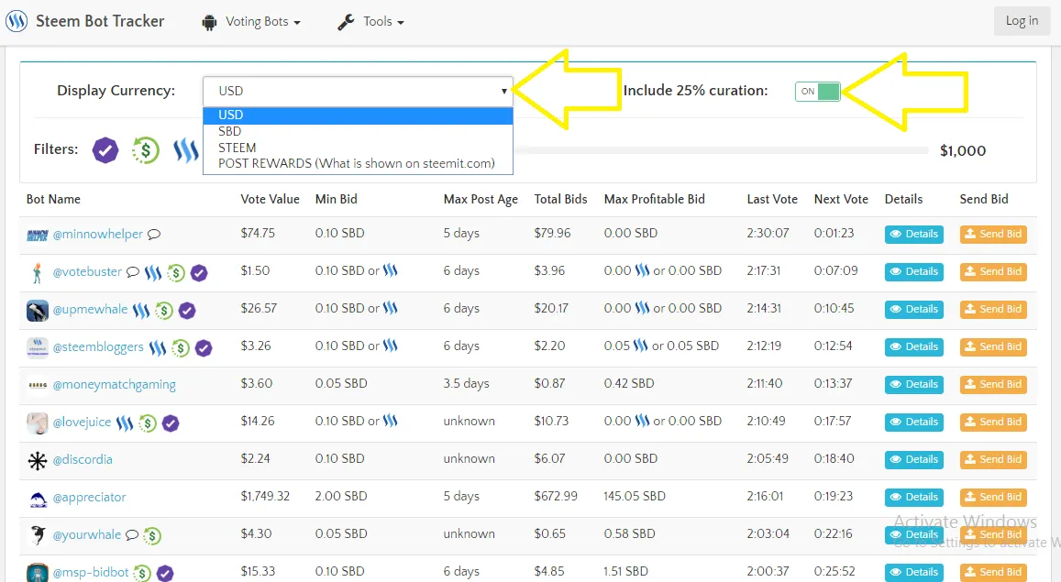Screen dimensions: 1061x582
Task: Open the @moneymatchgaming bot link
Action: [x=115, y=385]
